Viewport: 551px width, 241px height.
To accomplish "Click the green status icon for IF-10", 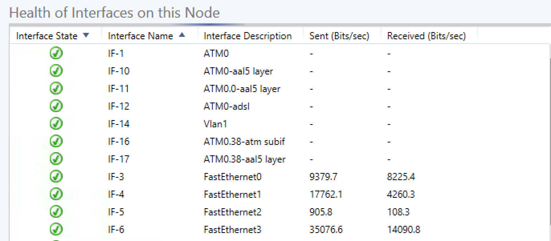I will pos(56,71).
